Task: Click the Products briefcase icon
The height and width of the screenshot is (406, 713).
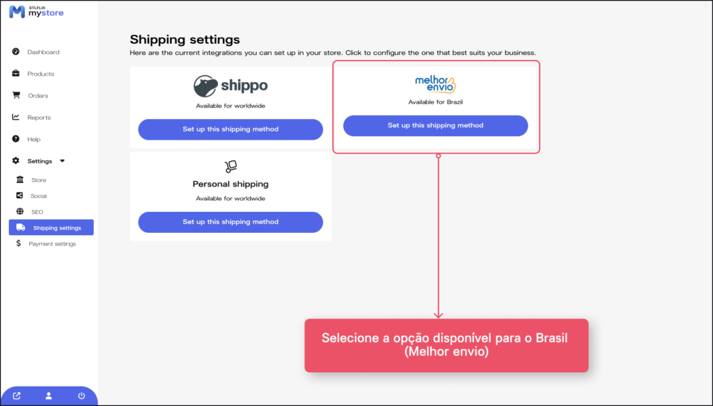Action: coord(16,74)
